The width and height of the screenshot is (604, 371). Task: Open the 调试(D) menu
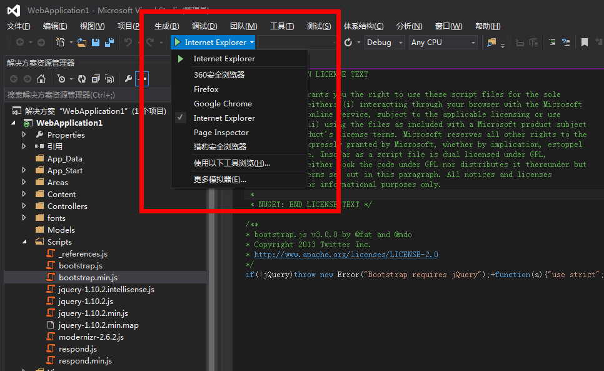click(x=204, y=26)
